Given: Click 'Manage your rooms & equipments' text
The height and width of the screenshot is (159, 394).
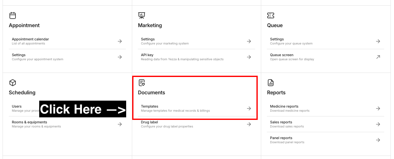Looking at the screenshot, I should pos(36,127).
